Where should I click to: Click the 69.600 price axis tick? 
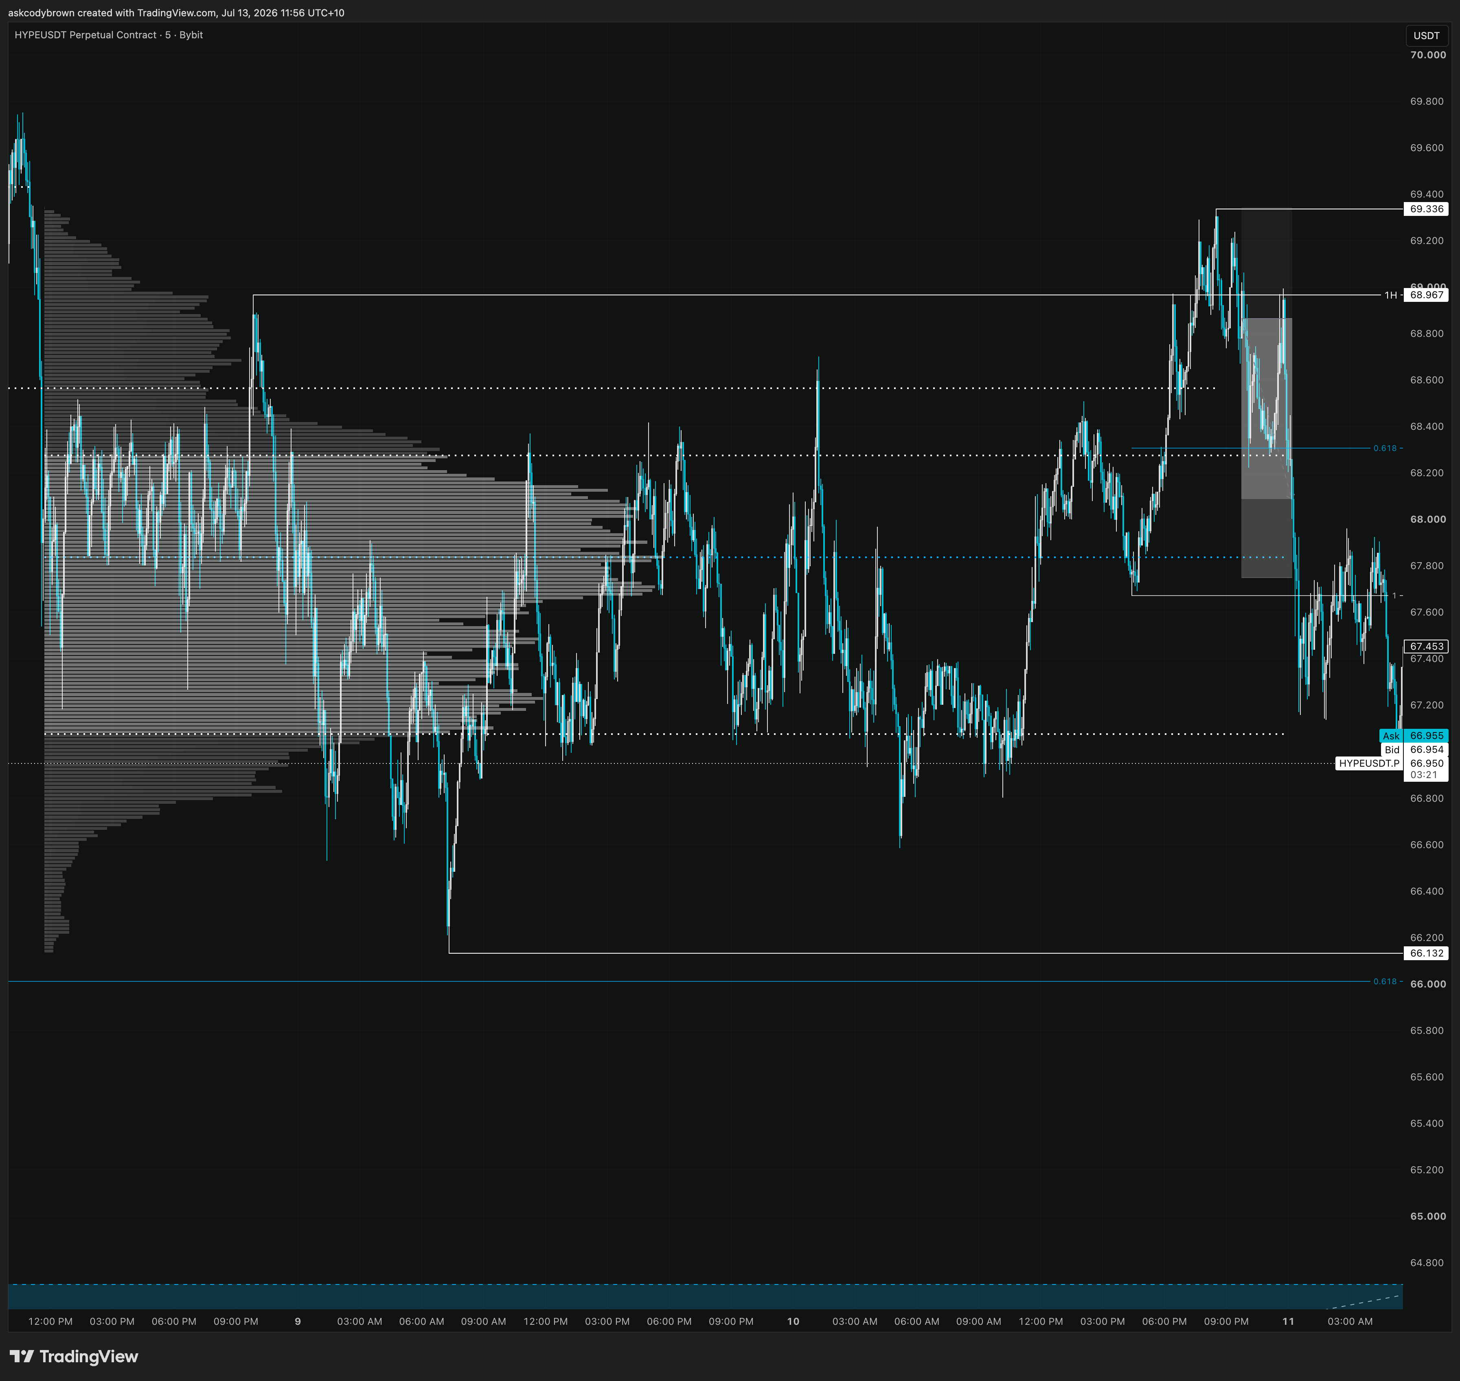click(x=1427, y=148)
